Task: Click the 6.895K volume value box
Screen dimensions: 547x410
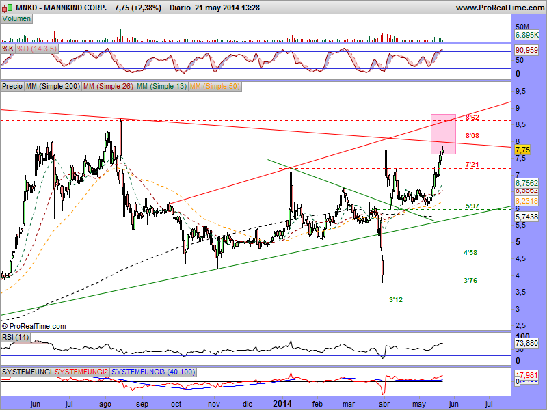Action: [526, 35]
